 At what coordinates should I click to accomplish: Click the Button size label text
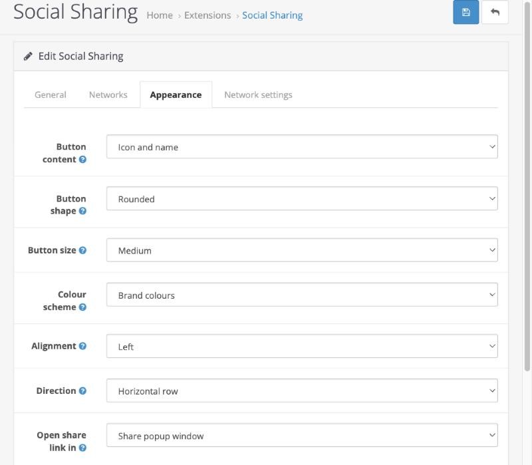pos(52,250)
